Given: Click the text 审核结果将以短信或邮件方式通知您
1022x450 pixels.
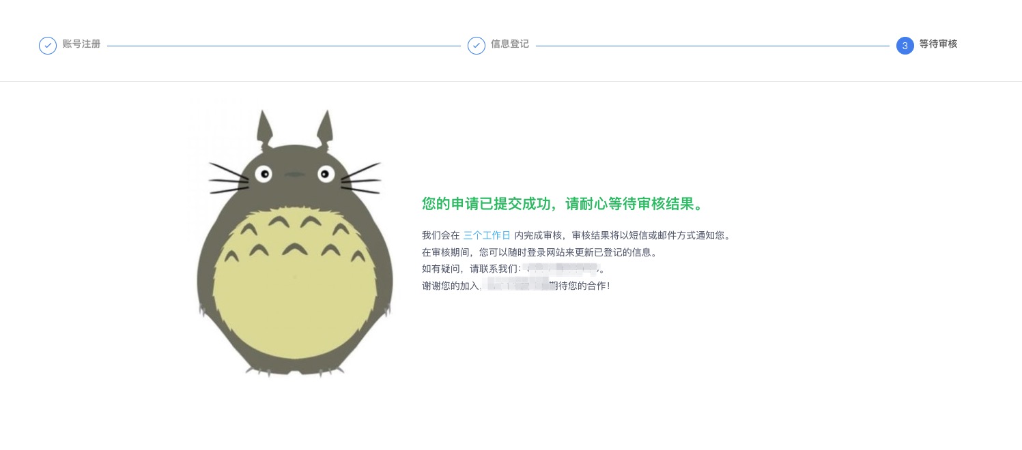Looking at the screenshot, I should pyautogui.click(x=651, y=235).
